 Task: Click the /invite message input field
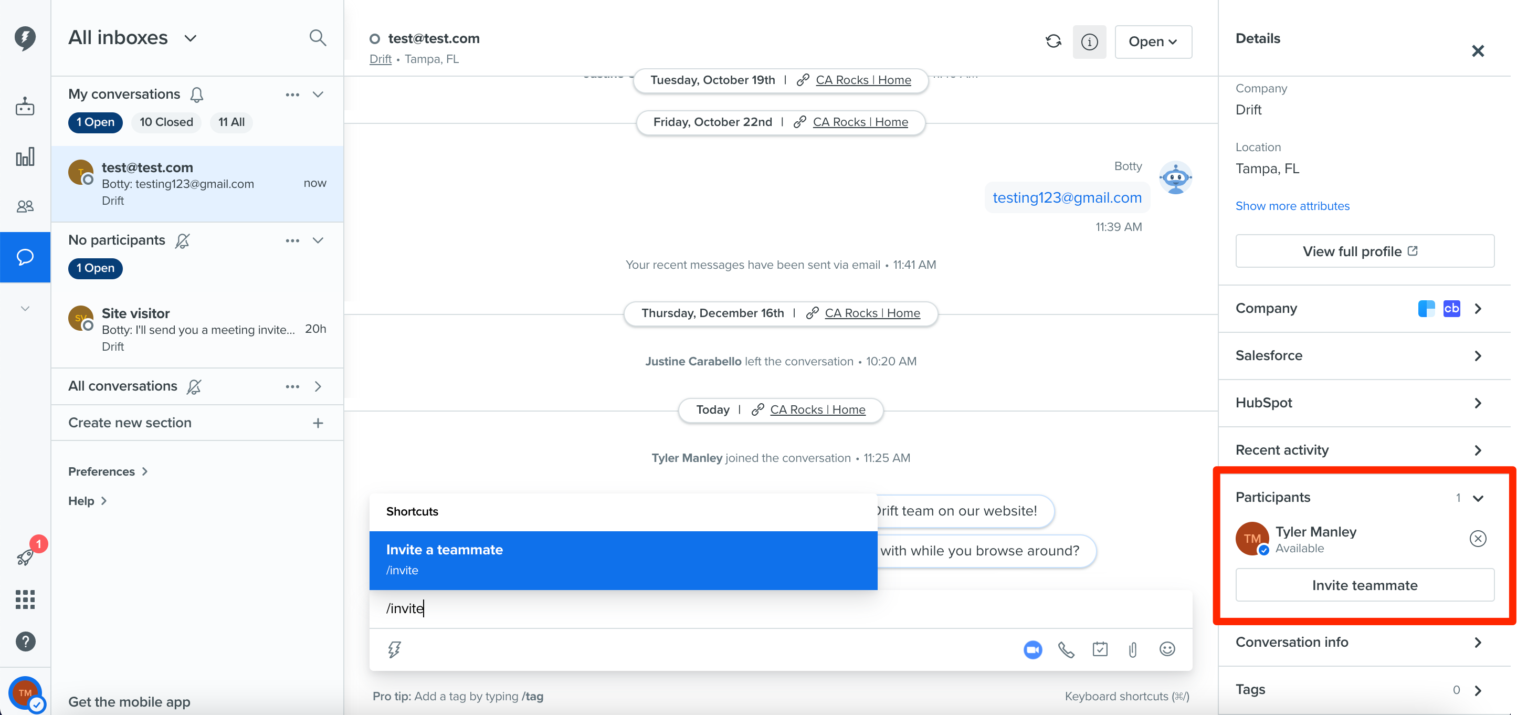point(781,608)
